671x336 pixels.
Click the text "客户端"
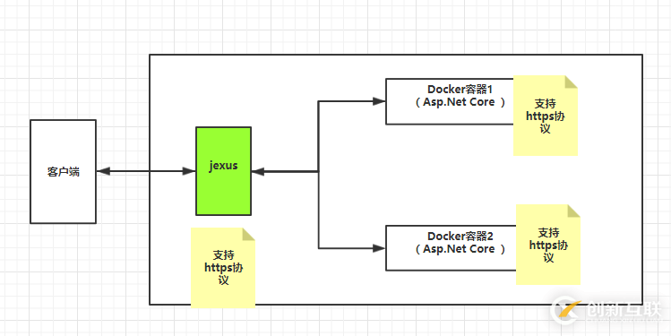[x=64, y=172]
